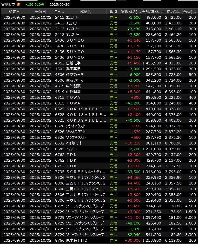Click the 数量 column header
Screen dimensions: 198x244
(x=190, y=12)
